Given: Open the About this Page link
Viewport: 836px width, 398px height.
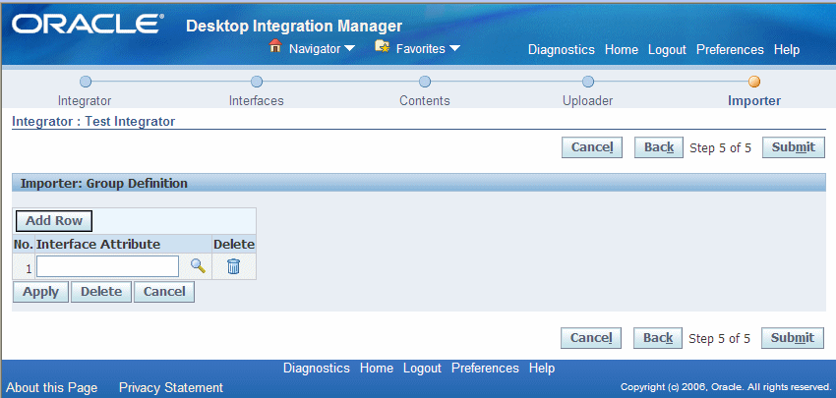Looking at the screenshot, I should (52, 387).
